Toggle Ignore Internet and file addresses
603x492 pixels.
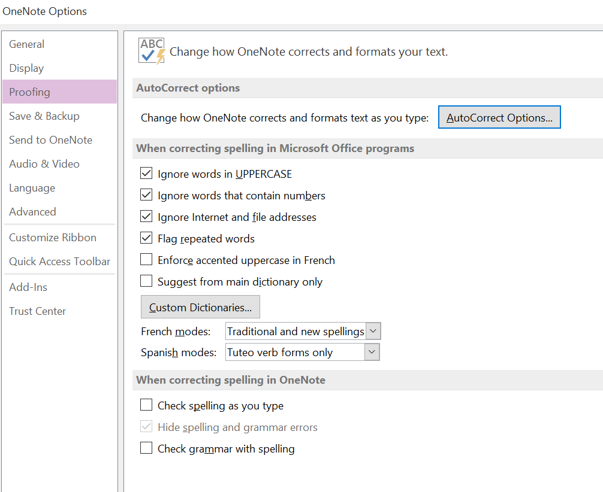146,217
